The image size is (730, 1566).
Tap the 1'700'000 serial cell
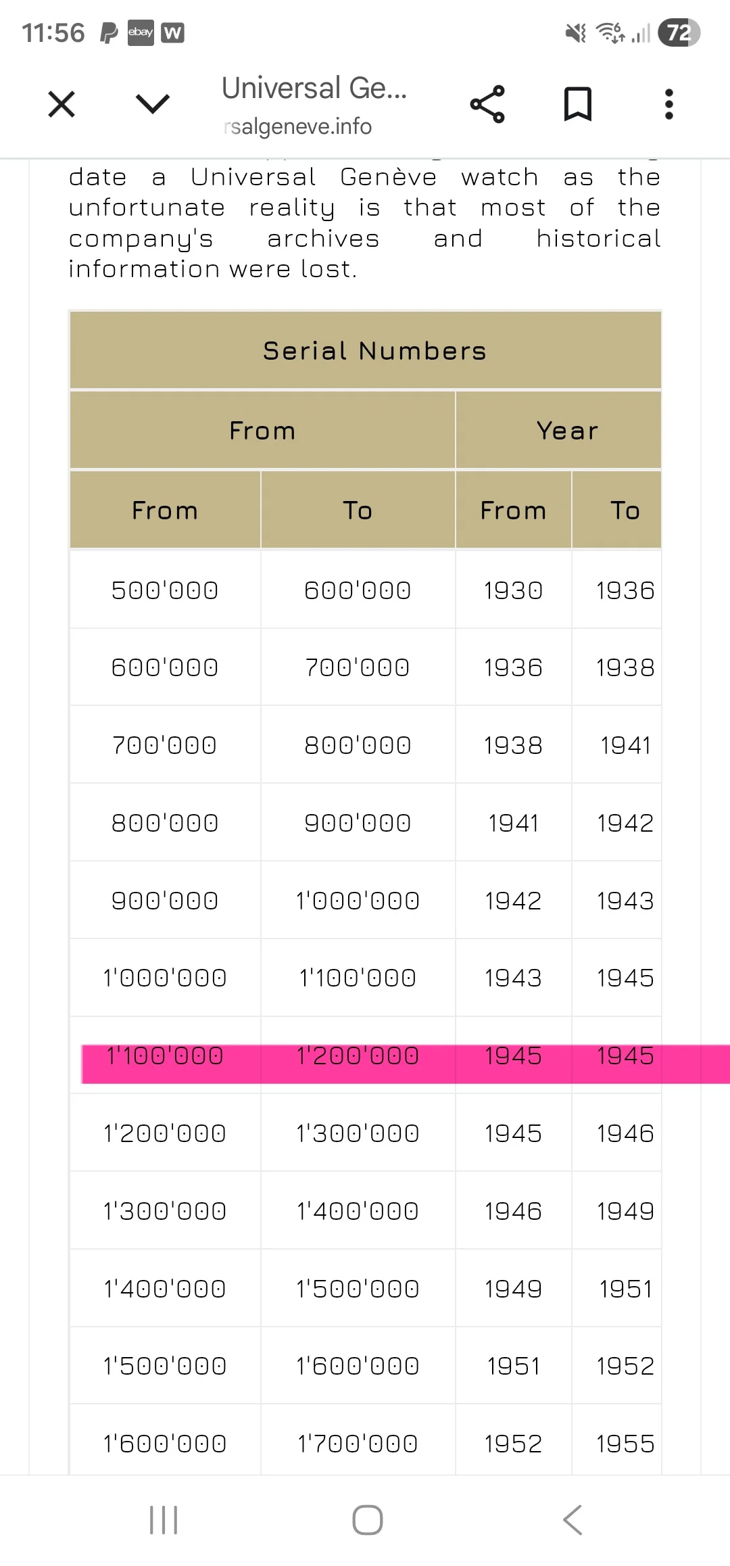point(358,1444)
